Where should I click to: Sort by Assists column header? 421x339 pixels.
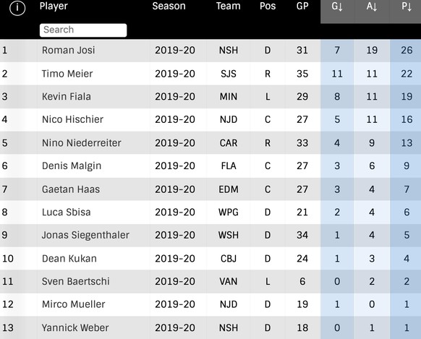tap(372, 7)
